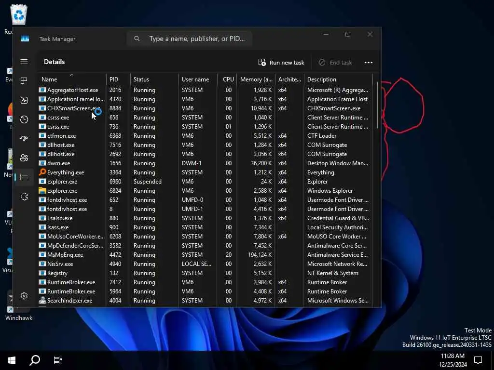
Task: Select csrss.exe with PID 656
Action: point(205,117)
